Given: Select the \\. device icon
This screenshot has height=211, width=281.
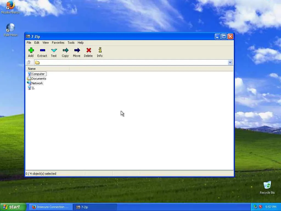Looking at the screenshot, I should (x=29, y=88).
